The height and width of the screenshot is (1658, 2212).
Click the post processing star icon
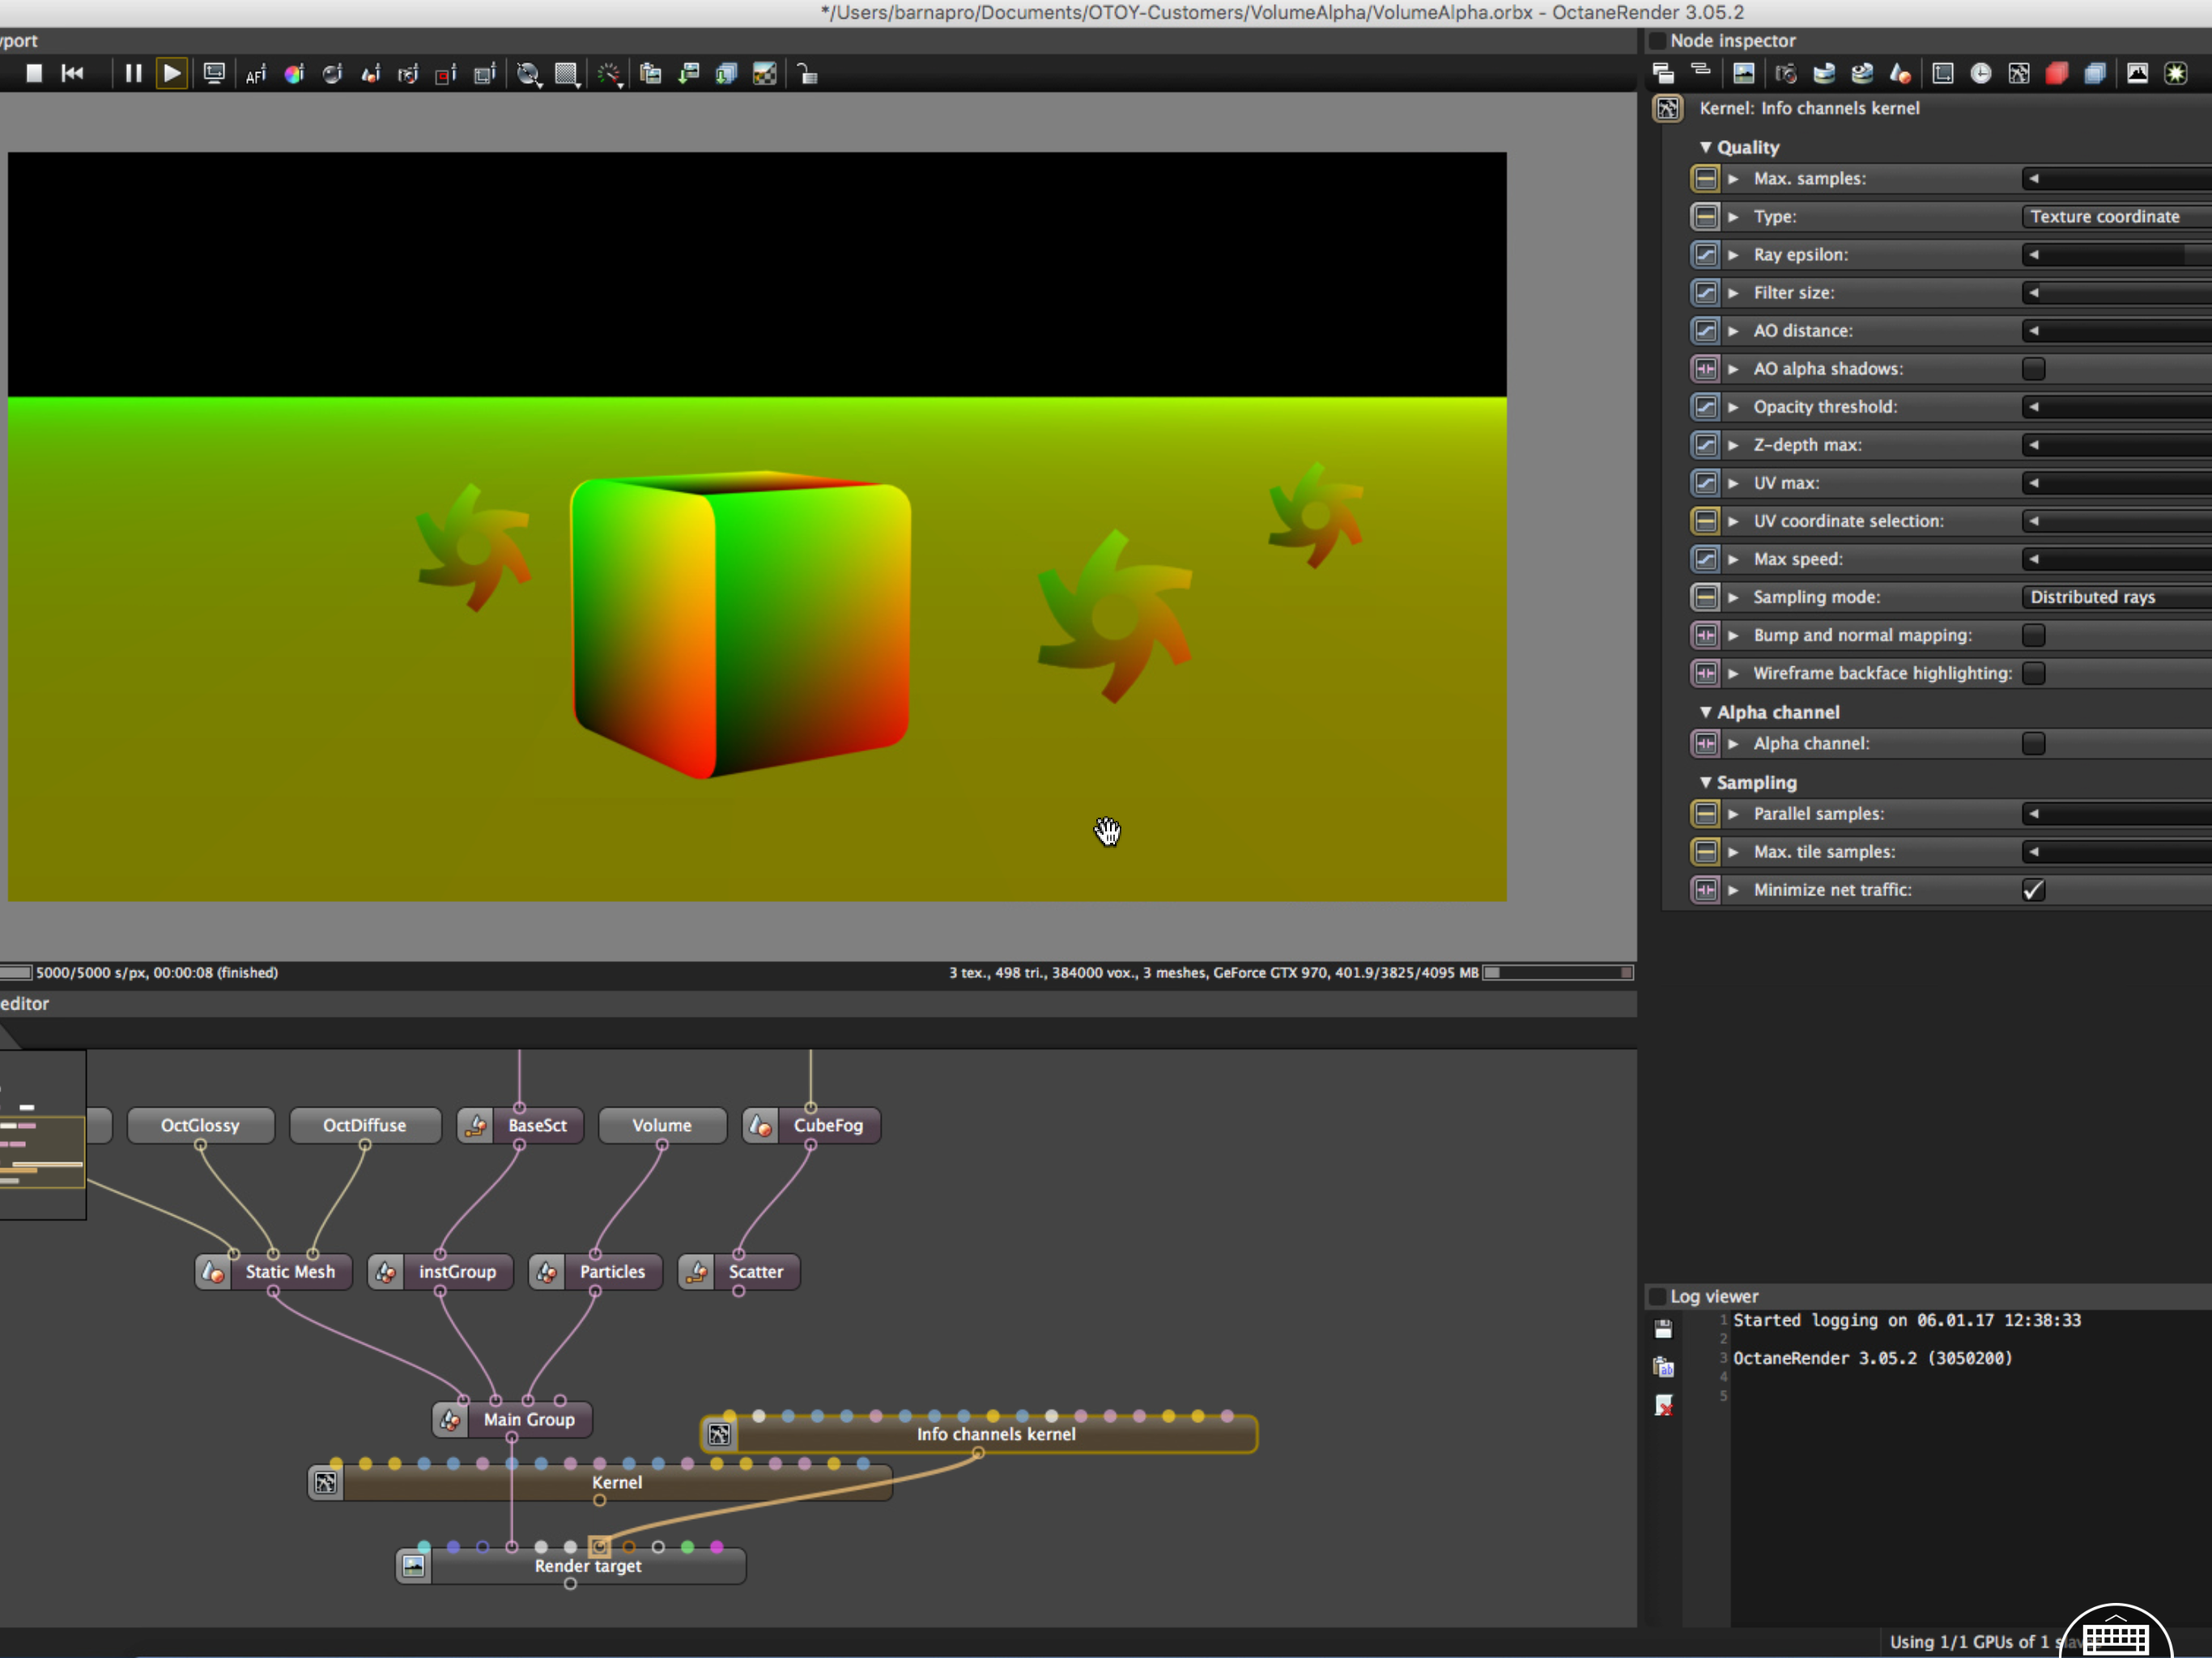(2175, 73)
